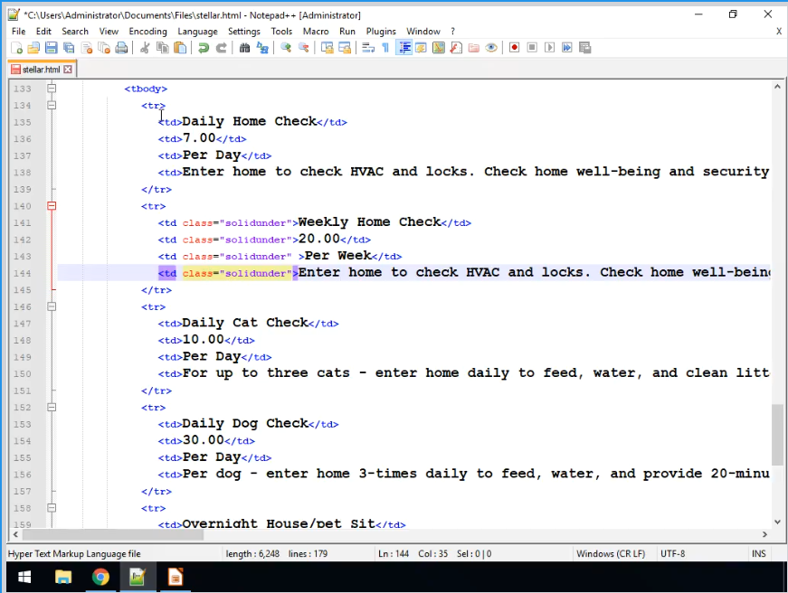Open the Settings menu

[244, 31]
